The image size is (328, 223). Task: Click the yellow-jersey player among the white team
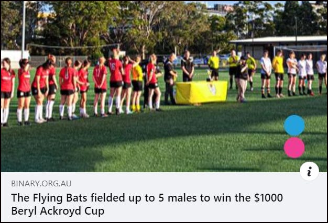(x=278, y=74)
